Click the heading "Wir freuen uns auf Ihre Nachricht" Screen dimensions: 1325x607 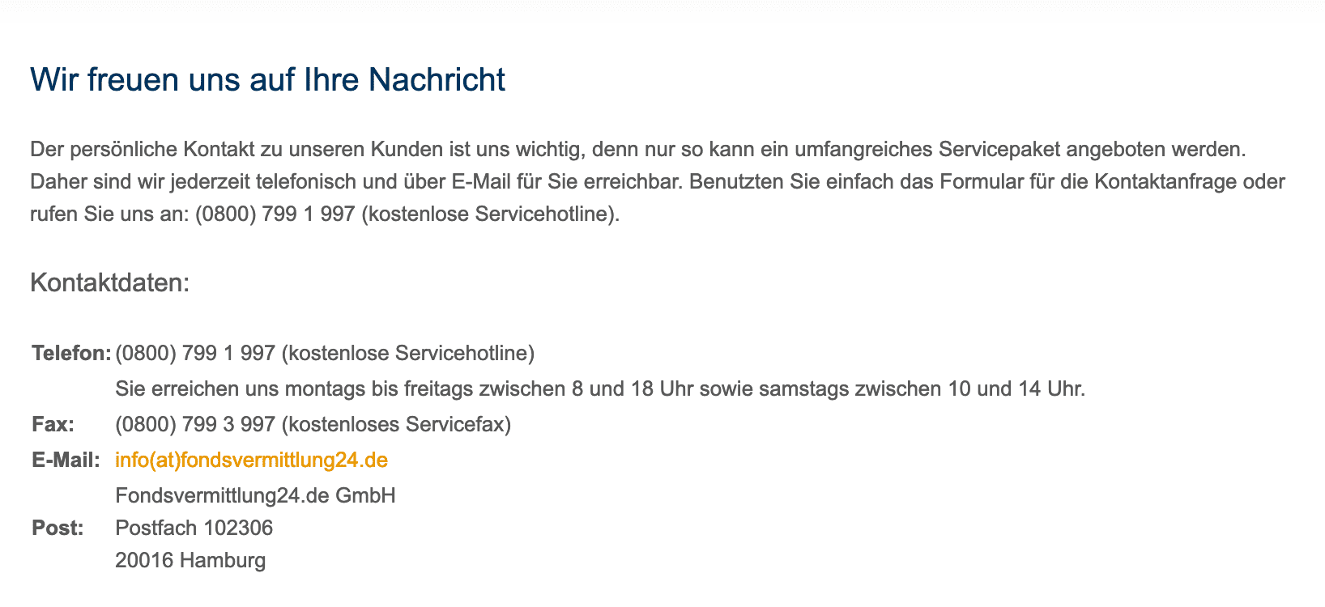click(267, 80)
